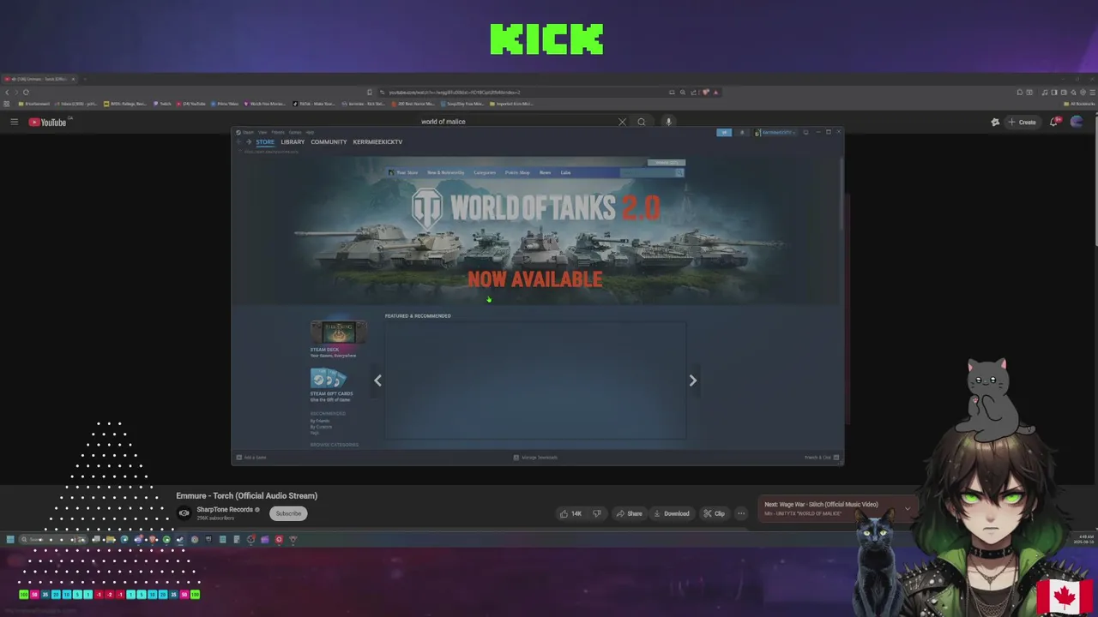Screen dimensions: 1098x617
Task: Share the Emmure video
Action: (x=629, y=513)
